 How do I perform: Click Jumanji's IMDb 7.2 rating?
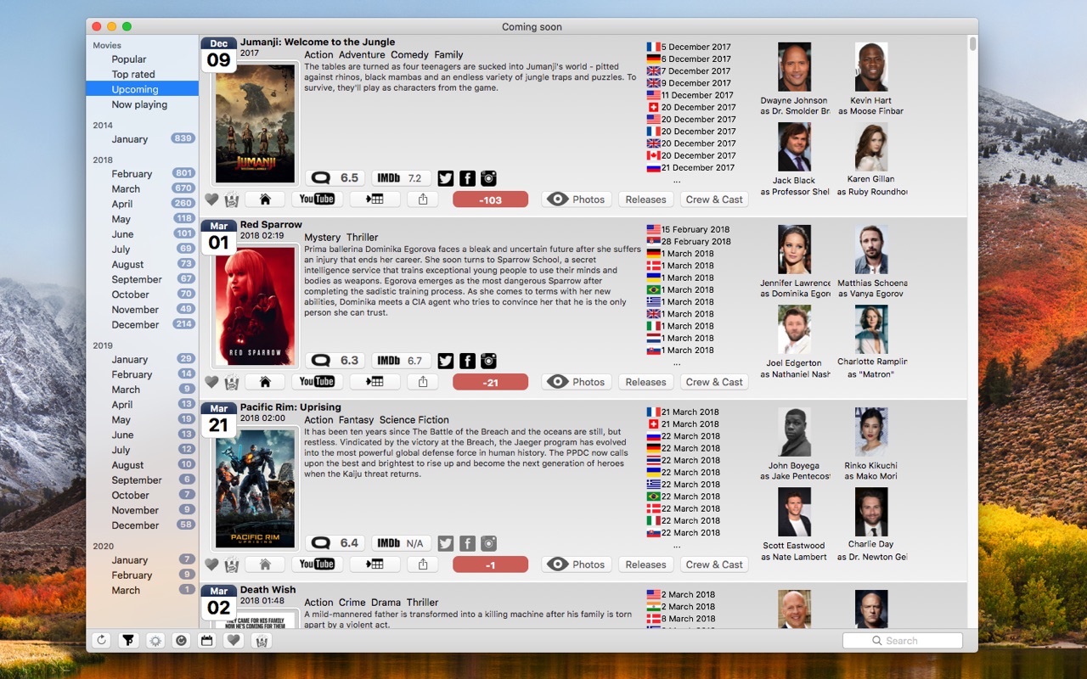(401, 178)
